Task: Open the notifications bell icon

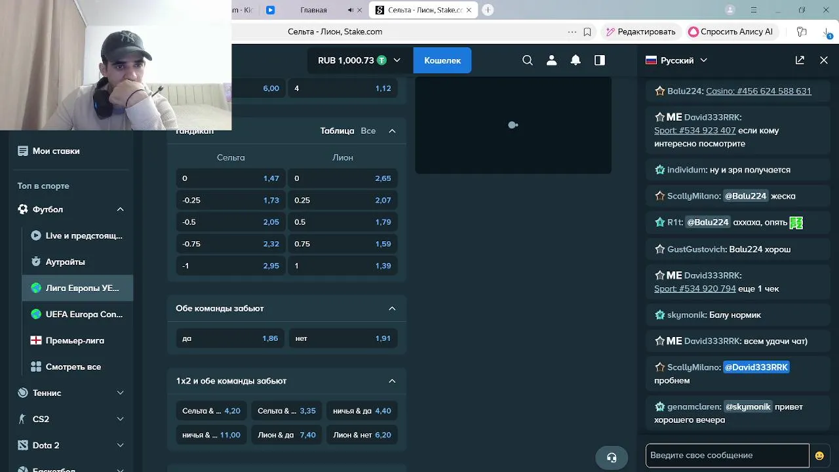Action: (x=576, y=60)
